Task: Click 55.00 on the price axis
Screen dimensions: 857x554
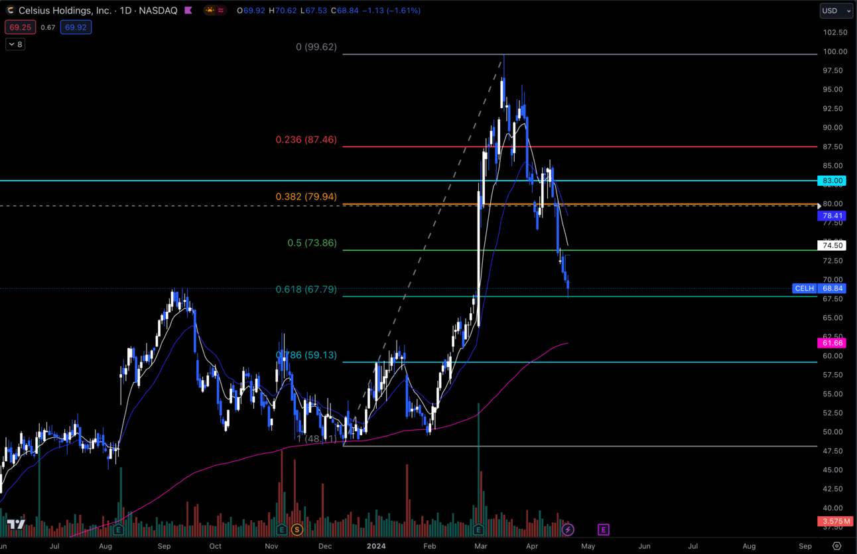Action: click(x=834, y=394)
